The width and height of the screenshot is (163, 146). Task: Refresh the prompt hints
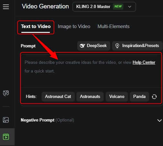(154, 97)
